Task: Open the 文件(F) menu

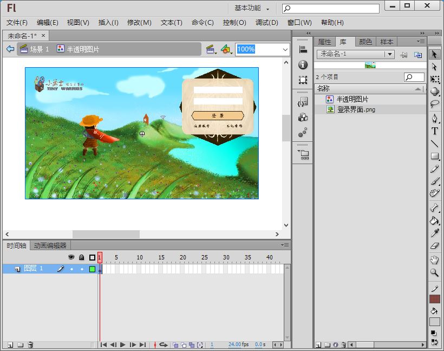Action: pos(17,22)
